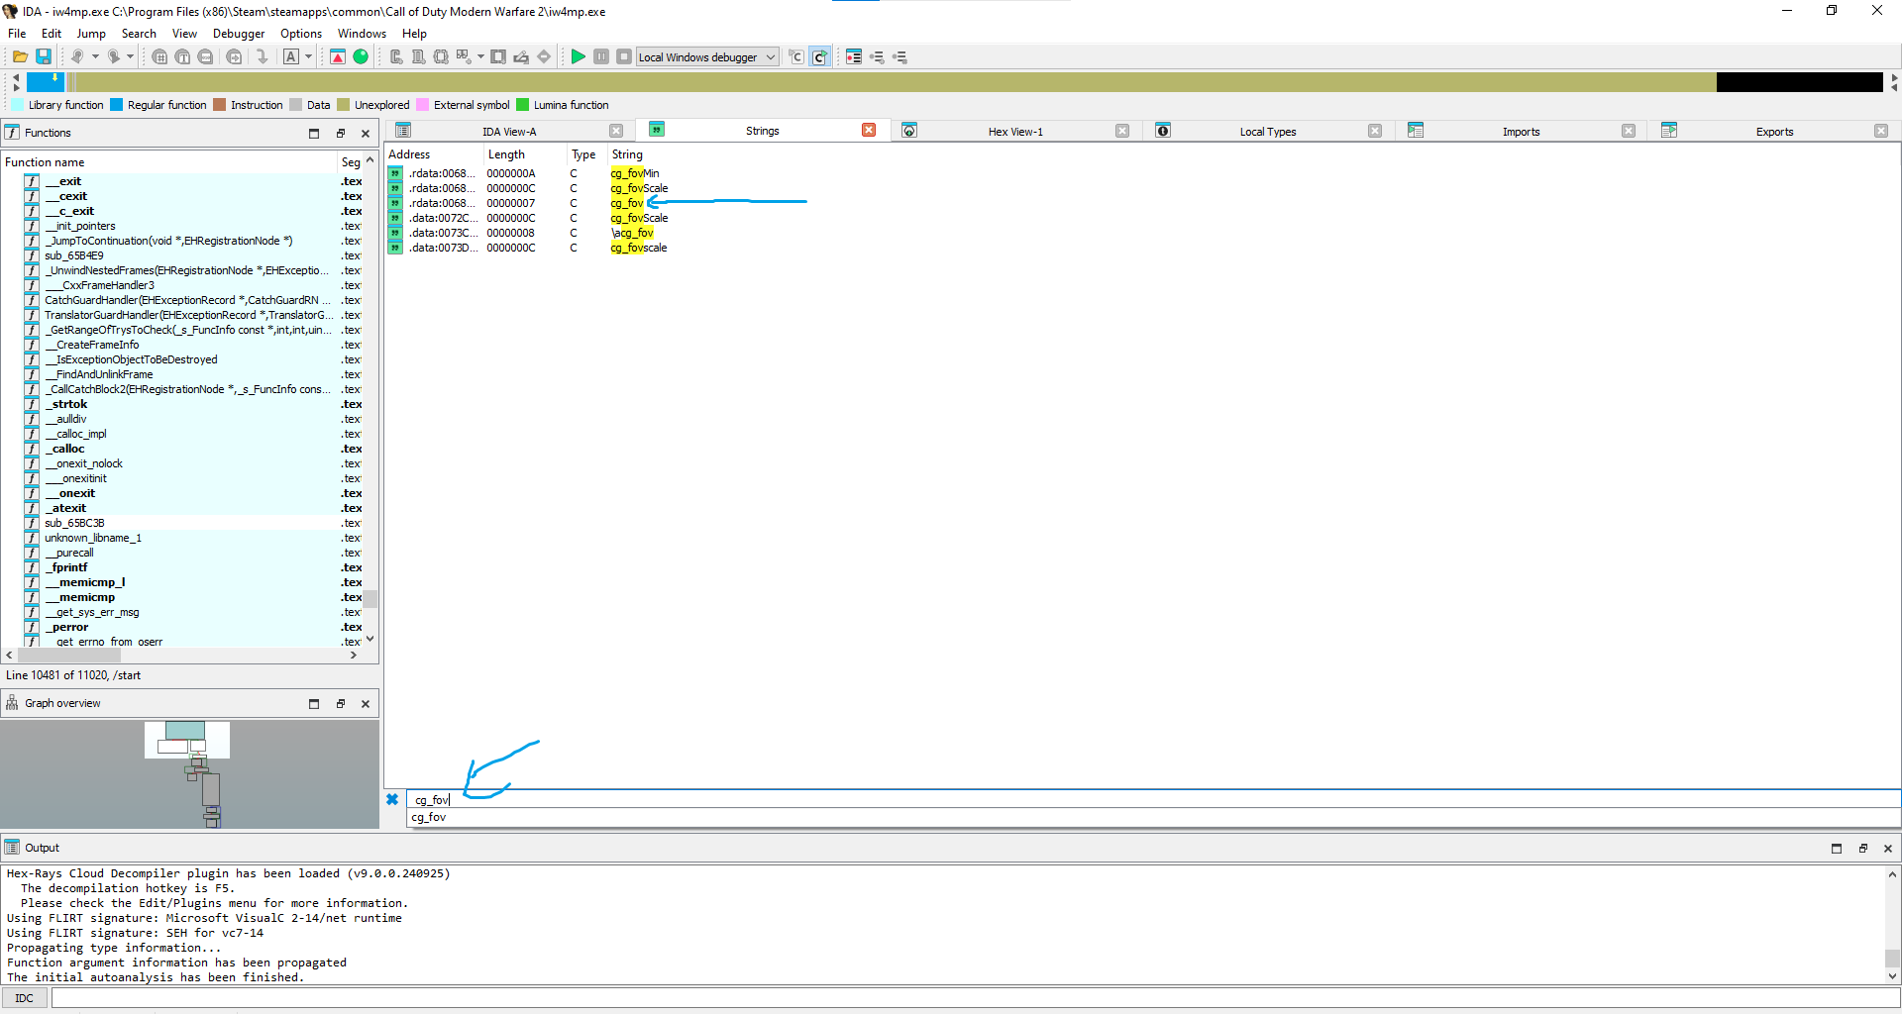Click the navigation band blue region

(x=46, y=81)
